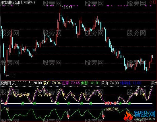Click the 9.30 low price label

coord(13,76)
